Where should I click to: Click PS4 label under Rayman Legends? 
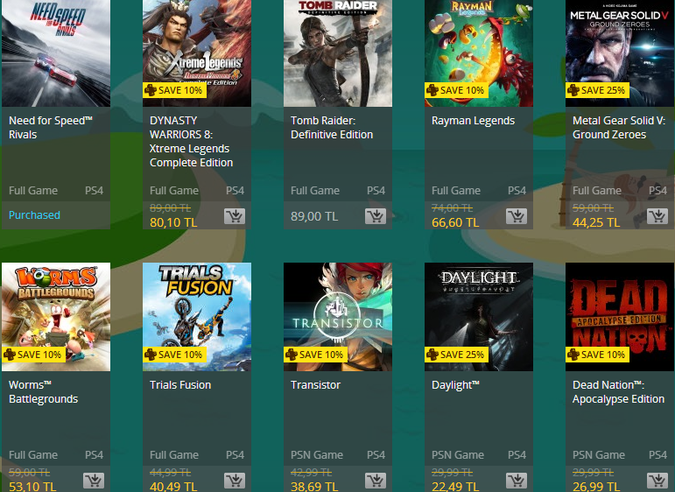[x=517, y=190]
